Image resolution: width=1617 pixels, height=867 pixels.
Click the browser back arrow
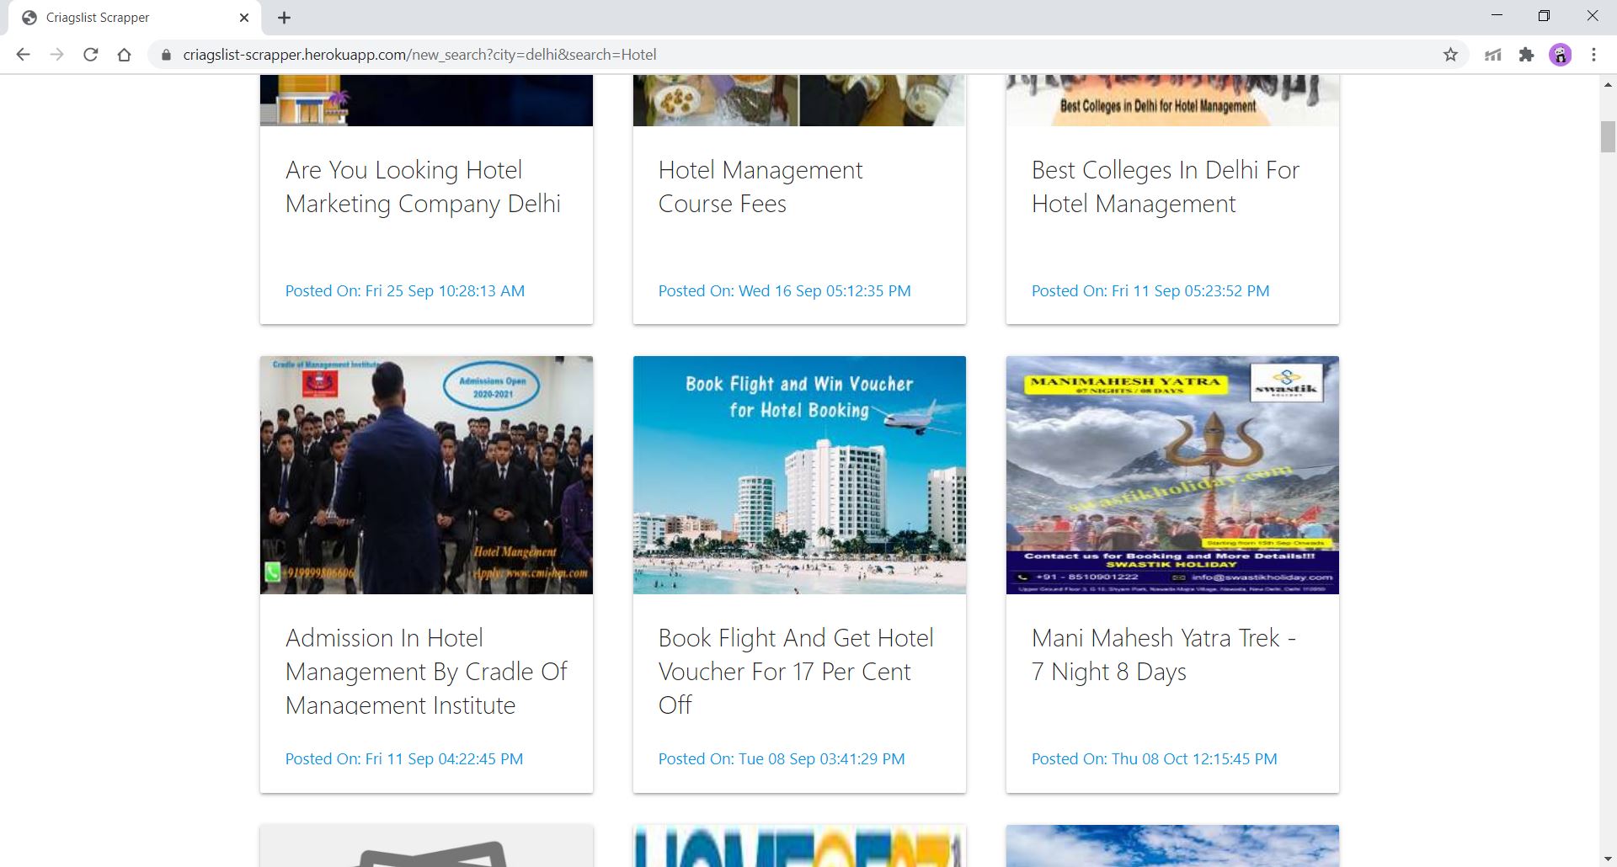(23, 55)
